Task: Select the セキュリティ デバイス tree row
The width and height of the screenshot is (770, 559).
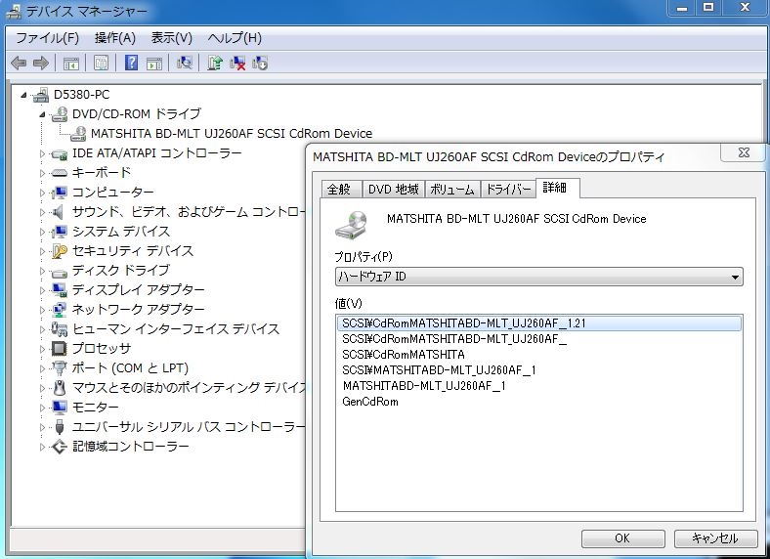Action: 133,251
